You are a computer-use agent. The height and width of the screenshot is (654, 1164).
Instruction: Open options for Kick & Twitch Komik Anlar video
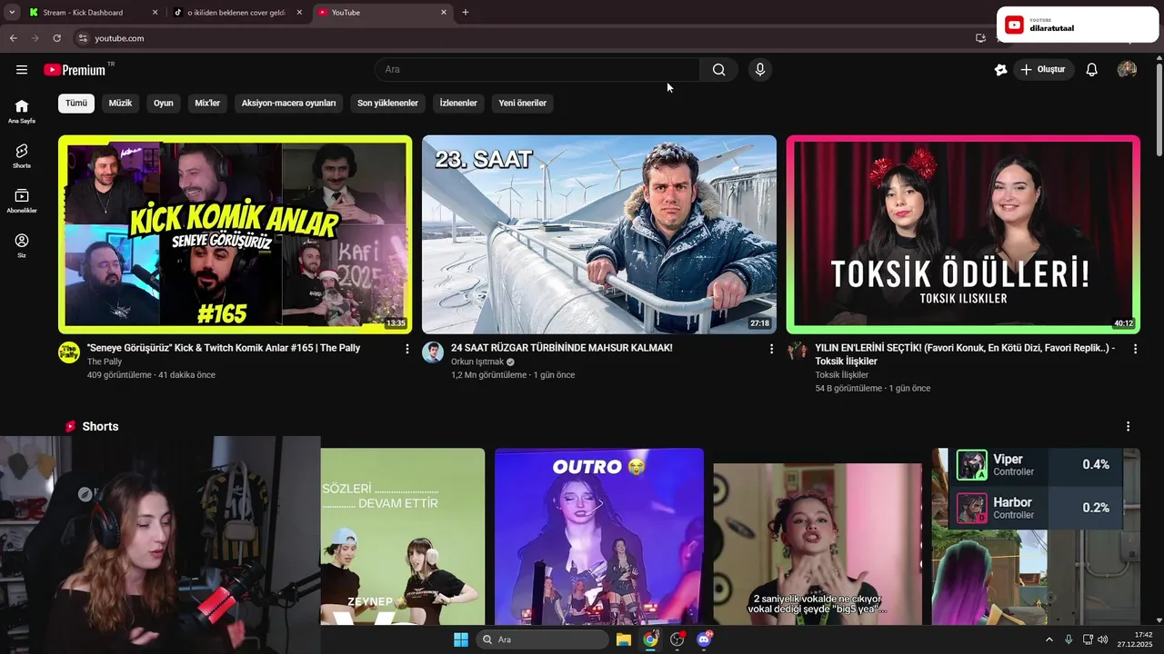[x=407, y=349]
